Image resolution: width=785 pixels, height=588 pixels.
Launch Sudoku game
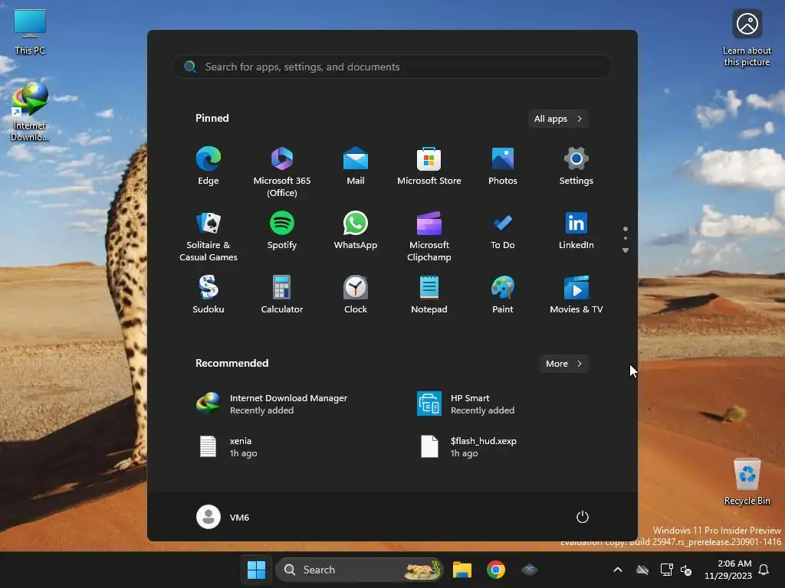209,295
